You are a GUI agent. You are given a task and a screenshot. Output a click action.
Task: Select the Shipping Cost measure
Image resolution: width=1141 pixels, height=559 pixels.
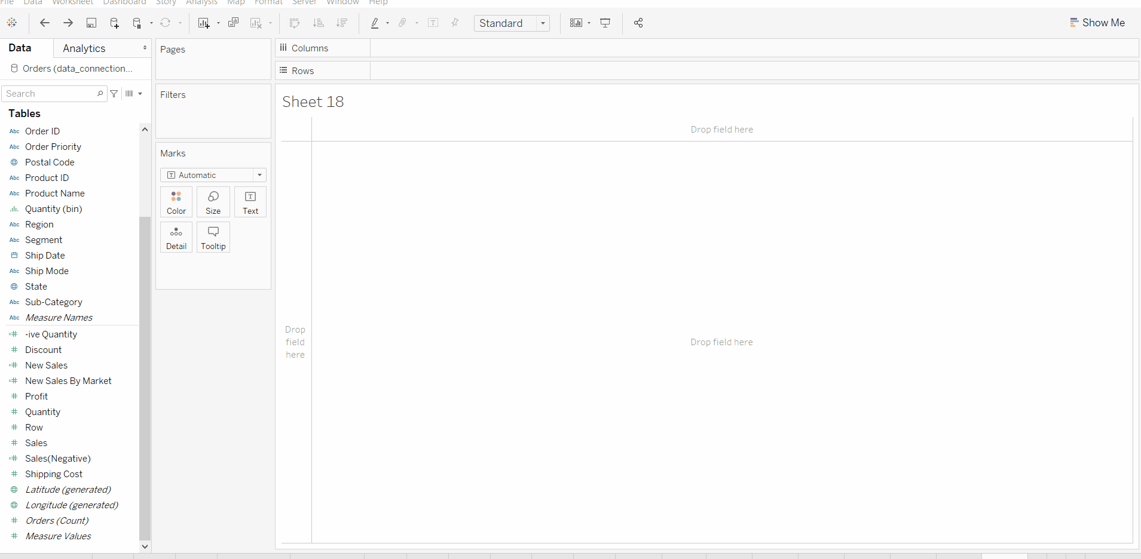(x=54, y=474)
